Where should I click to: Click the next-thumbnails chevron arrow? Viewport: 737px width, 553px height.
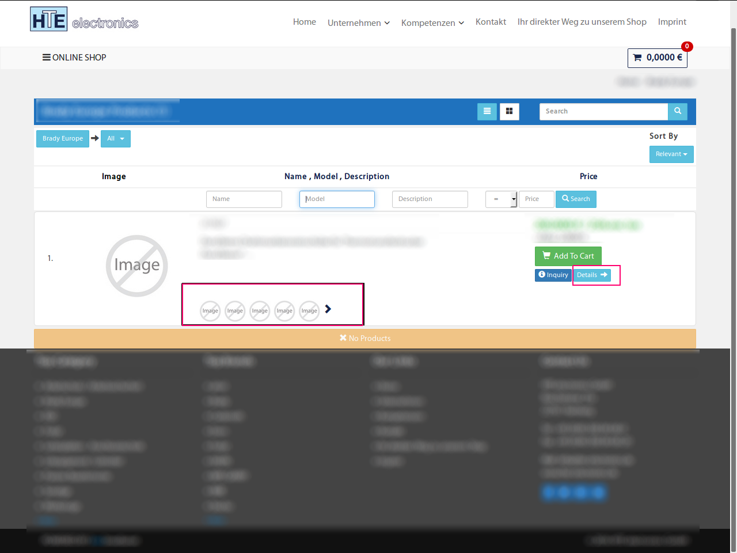pyautogui.click(x=328, y=309)
